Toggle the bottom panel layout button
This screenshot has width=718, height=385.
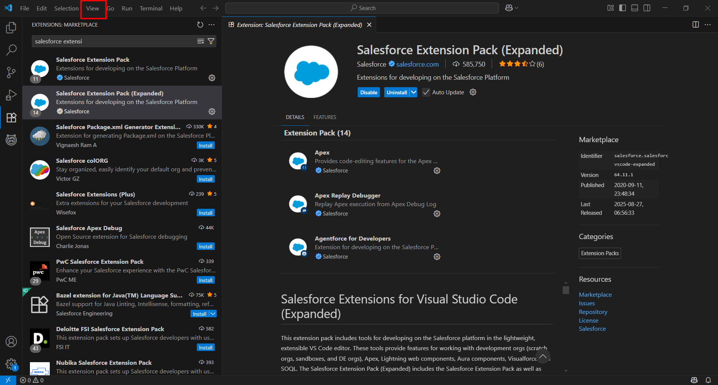[635, 8]
